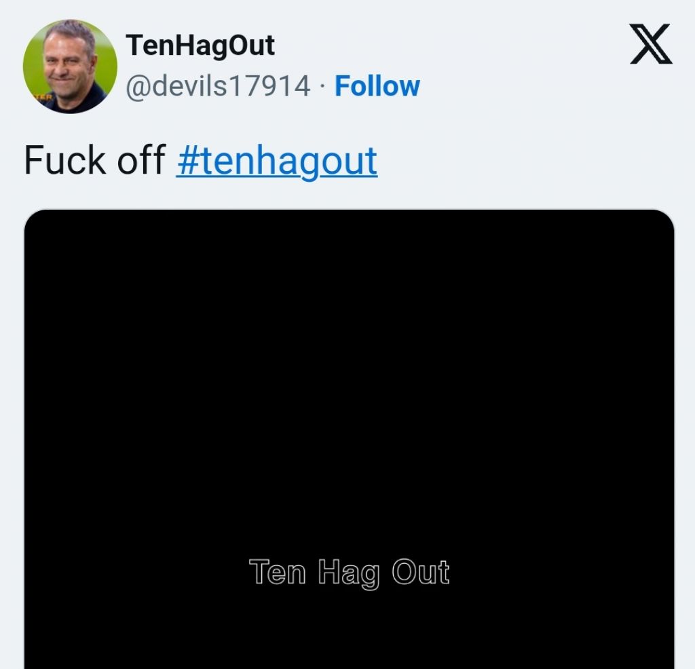
Task: Tap the man's face in the avatar
Action: click(69, 62)
